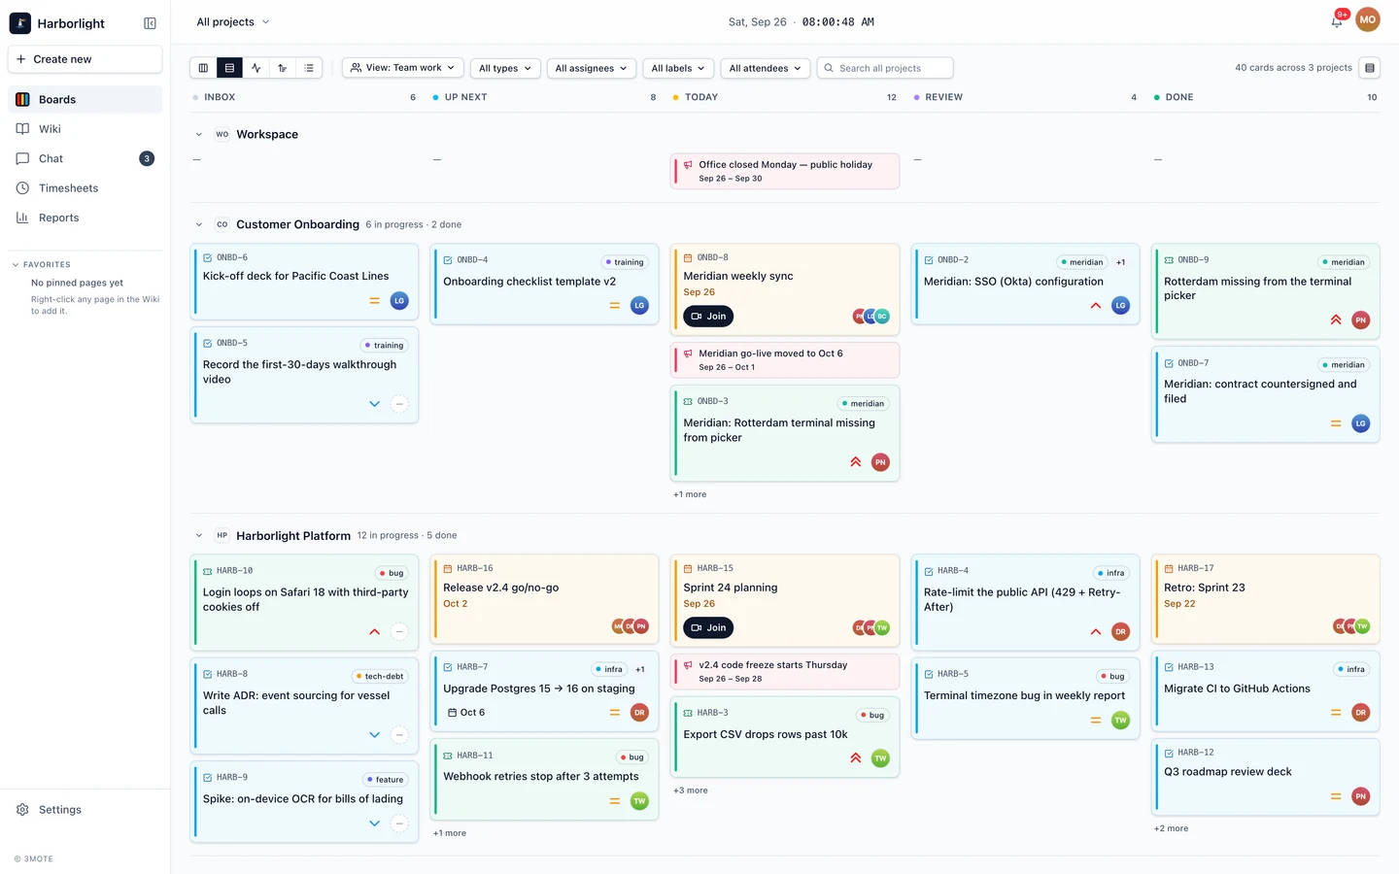Select the swimlane rows view icon
Viewport: 1399px width, 874px height.
click(x=229, y=68)
